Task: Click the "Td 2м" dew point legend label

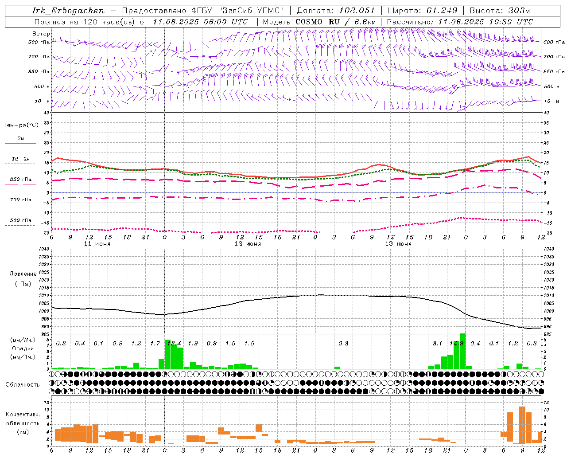Action: click(21, 159)
